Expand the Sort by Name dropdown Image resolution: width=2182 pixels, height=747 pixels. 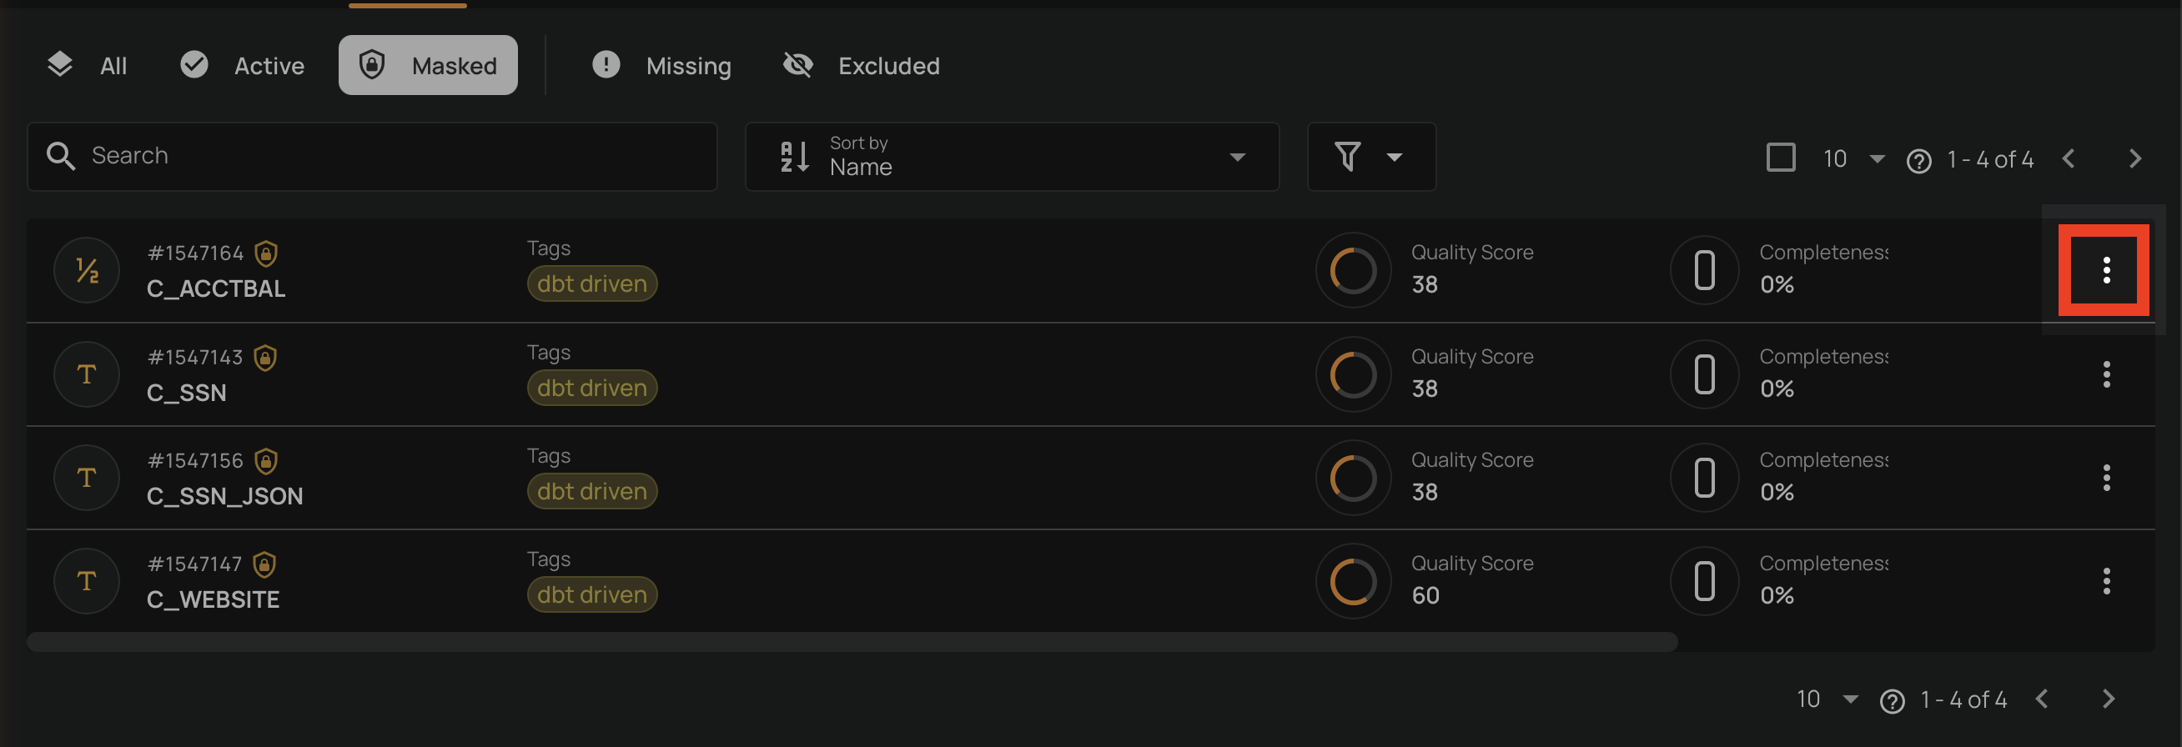pos(1012,157)
